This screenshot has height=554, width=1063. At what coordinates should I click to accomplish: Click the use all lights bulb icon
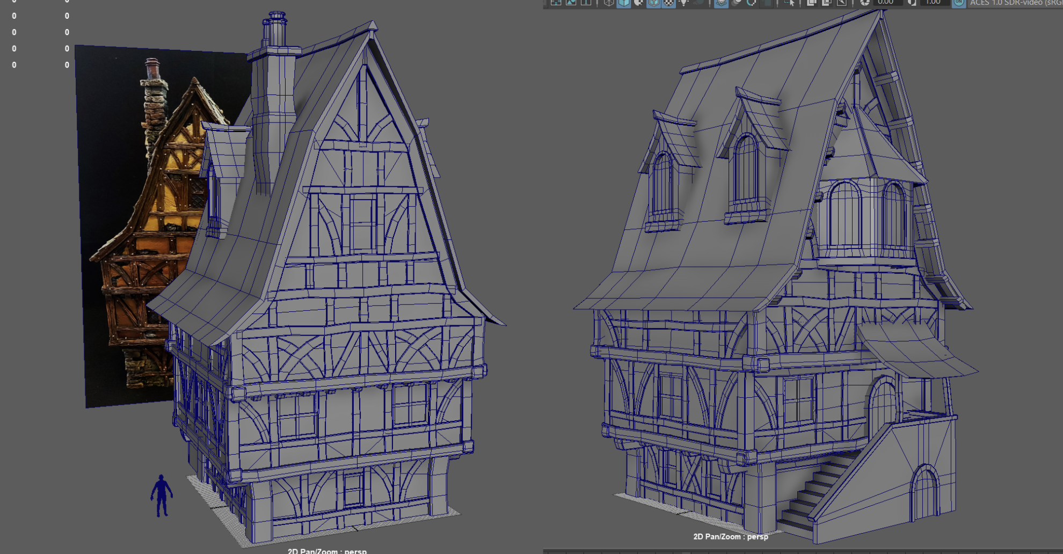click(684, 3)
